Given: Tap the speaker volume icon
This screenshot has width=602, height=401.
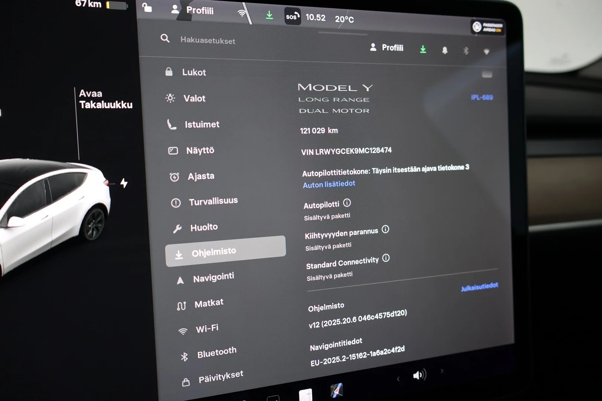Looking at the screenshot, I should [420, 375].
